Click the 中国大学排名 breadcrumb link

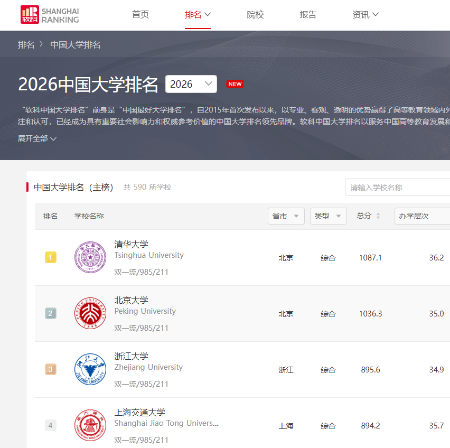pyautogui.click(x=75, y=45)
